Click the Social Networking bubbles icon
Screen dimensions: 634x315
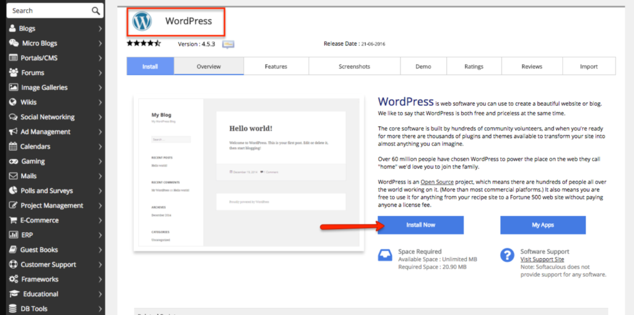[14, 117]
